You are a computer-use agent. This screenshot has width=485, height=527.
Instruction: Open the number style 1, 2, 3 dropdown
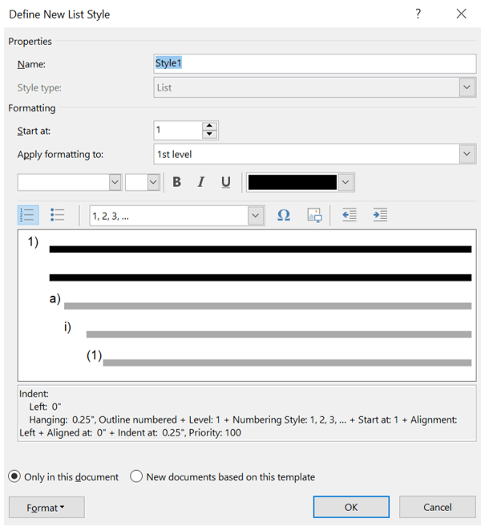(x=256, y=215)
